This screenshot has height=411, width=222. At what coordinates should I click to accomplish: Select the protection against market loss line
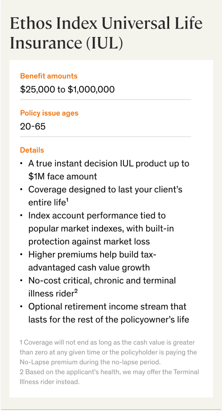point(89,241)
